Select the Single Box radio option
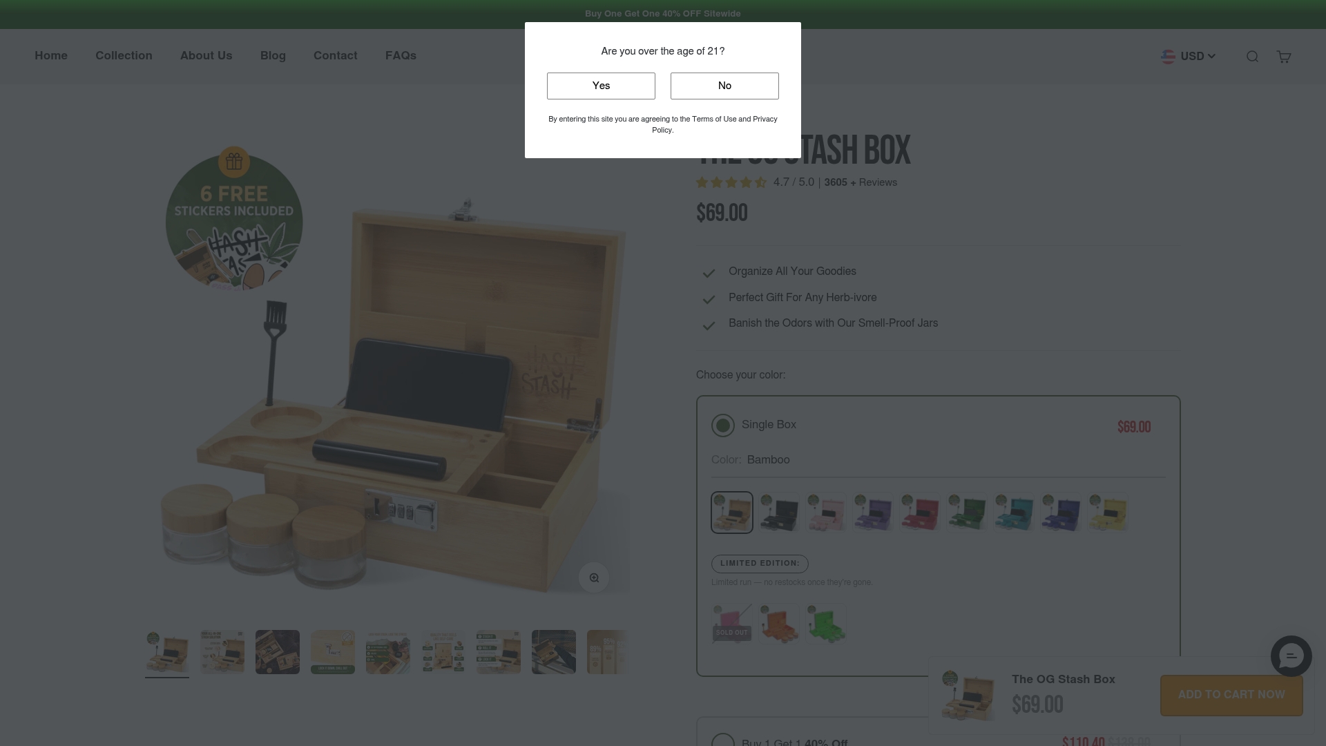The image size is (1326, 746). (x=723, y=425)
